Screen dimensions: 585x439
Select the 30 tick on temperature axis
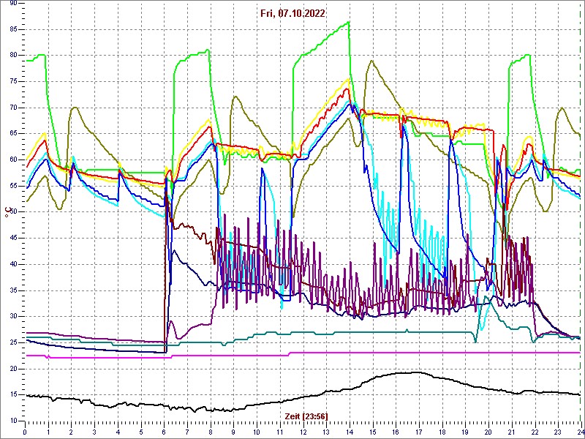pos(13,317)
